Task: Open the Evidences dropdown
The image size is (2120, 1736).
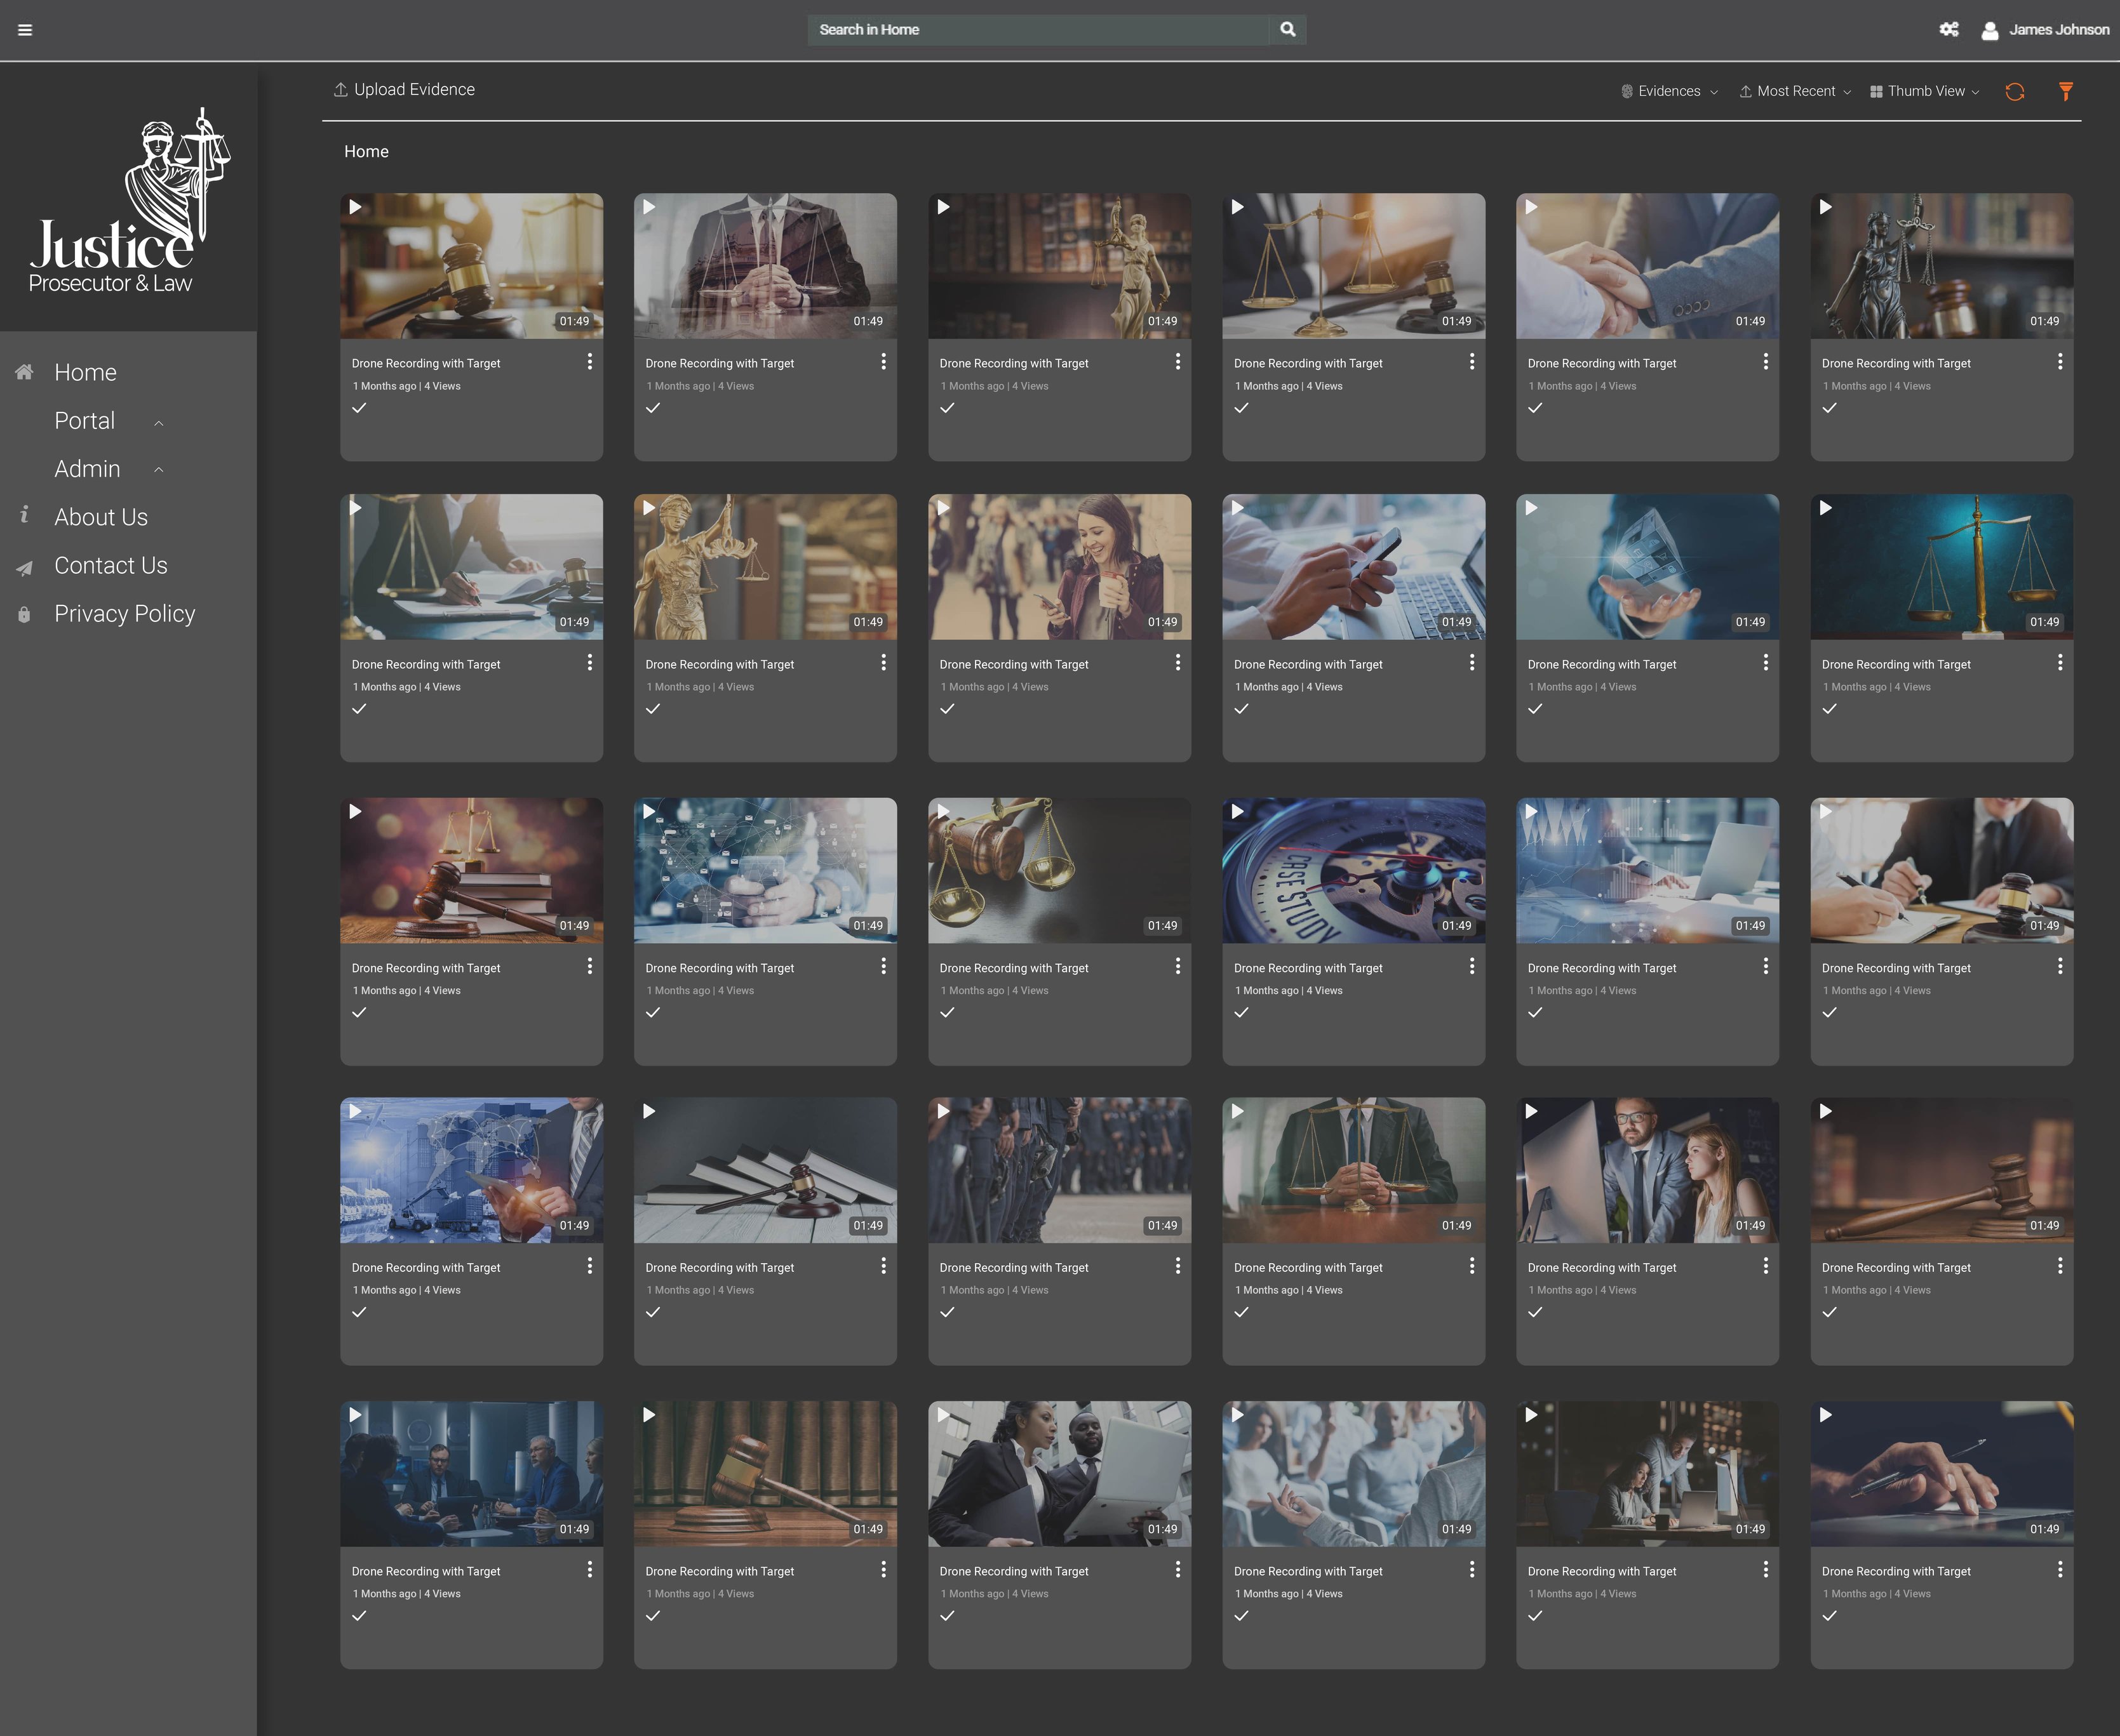Action: pos(1669,92)
